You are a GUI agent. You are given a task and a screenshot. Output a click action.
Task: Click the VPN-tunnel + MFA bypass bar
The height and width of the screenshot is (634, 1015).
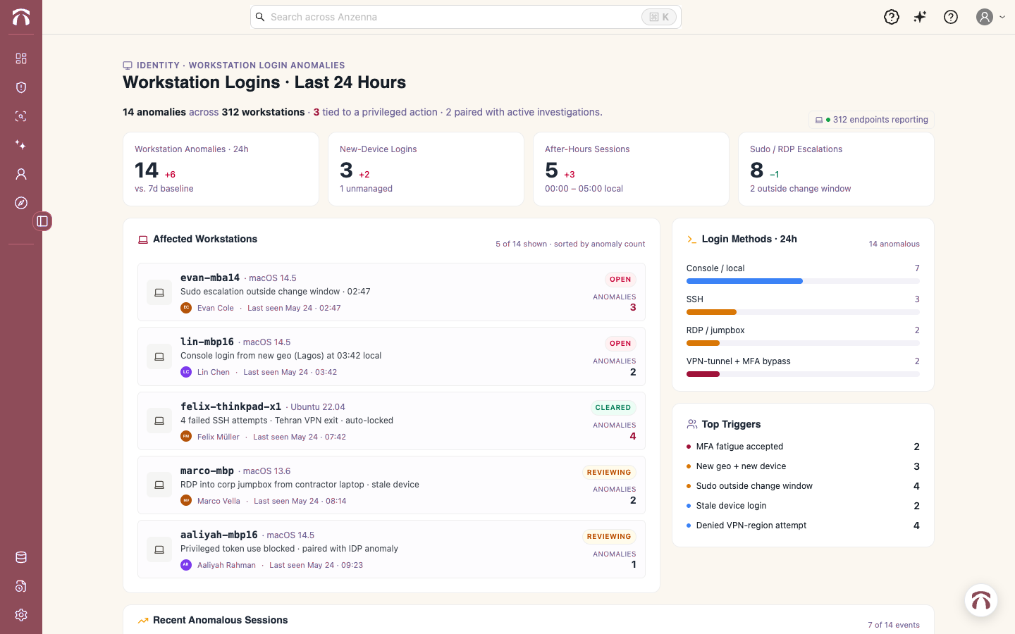tap(803, 374)
